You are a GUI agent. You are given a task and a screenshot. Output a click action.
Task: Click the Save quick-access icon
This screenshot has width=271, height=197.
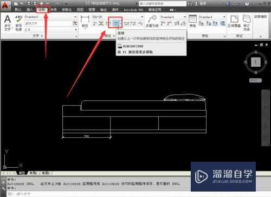tap(29, 3)
